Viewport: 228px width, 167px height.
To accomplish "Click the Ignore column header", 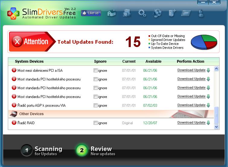I will tap(100, 61).
